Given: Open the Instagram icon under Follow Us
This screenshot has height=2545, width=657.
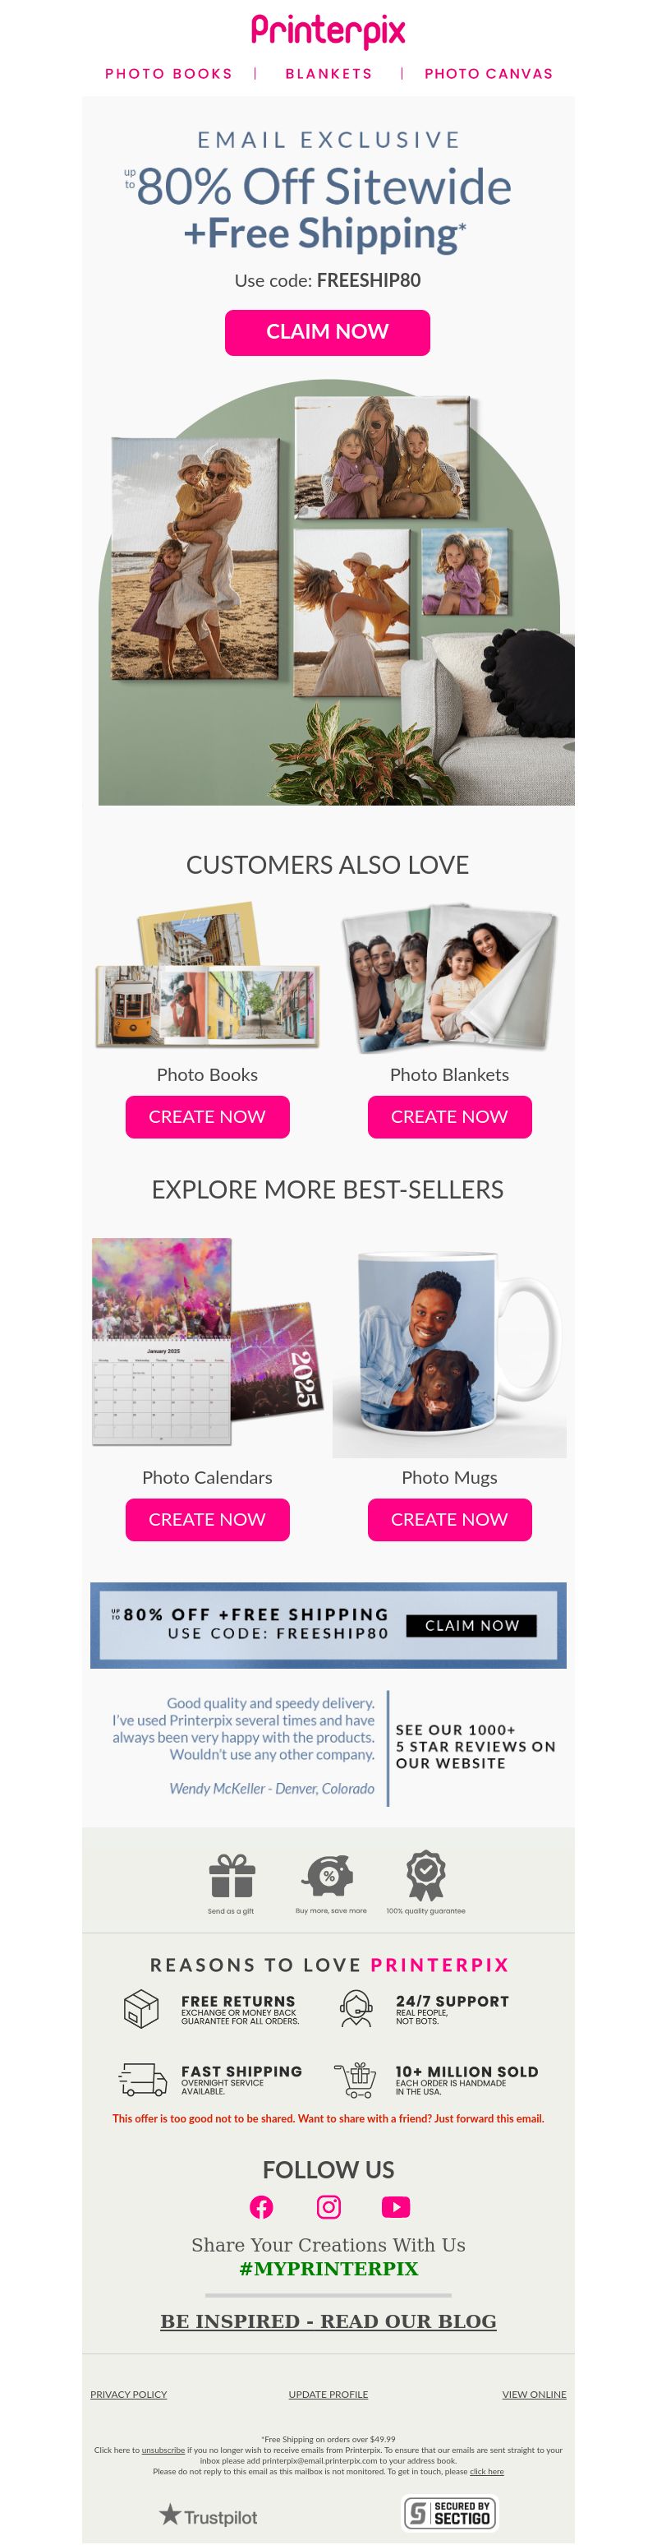Looking at the screenshot, I should pyautogui.click(x=328, y=2206).
